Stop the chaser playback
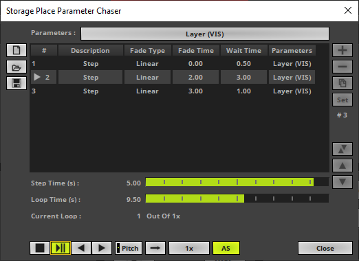 tap(40, 248)
